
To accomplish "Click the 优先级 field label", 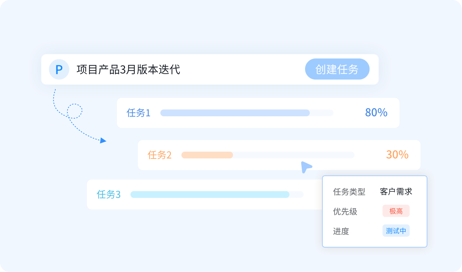I will coord(345,211).
